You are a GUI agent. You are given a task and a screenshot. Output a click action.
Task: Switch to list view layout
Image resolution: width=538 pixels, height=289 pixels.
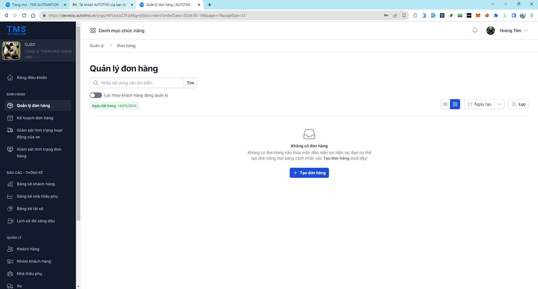tap(445, 104)
